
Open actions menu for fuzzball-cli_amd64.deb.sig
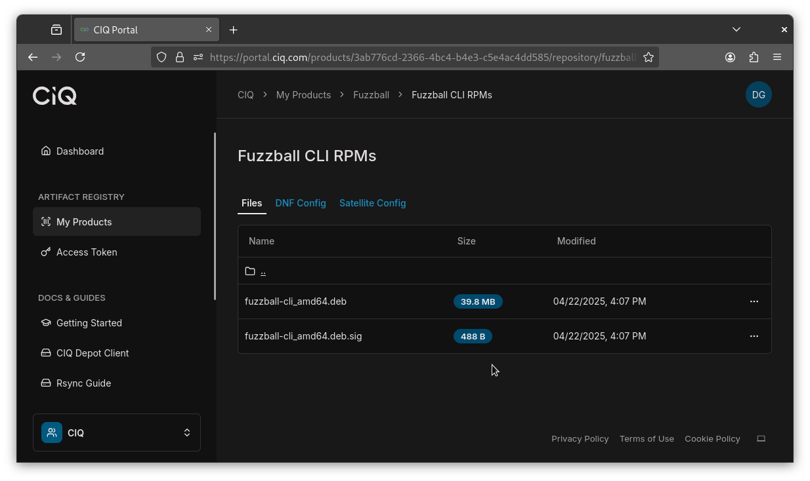754,336
